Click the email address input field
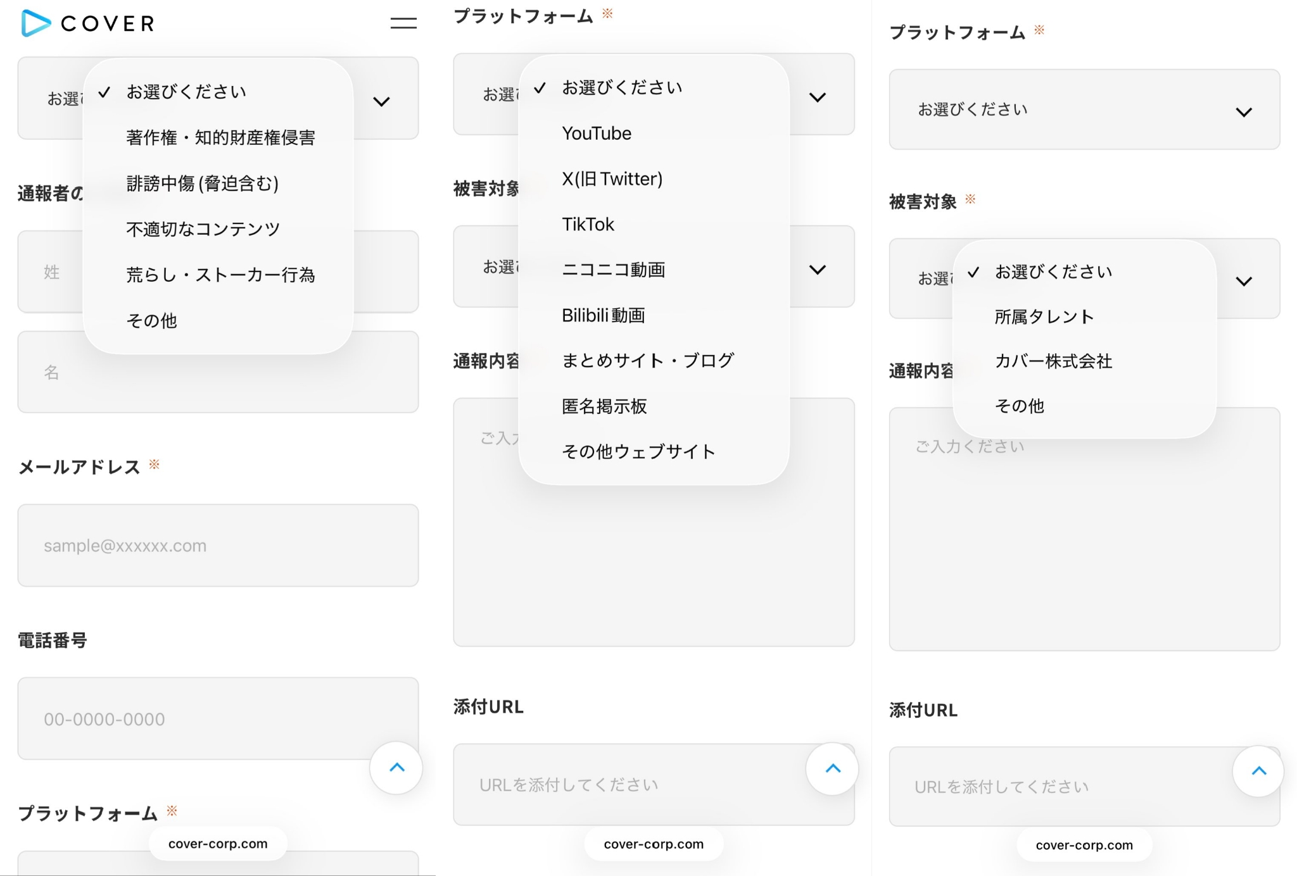The height and width of the screenshot is (876, 1297). coord(218,546)
